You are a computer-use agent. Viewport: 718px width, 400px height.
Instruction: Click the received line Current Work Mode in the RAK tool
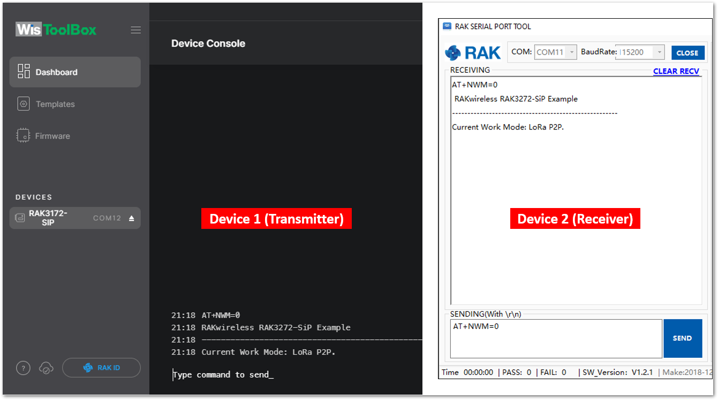coord(508,127)
